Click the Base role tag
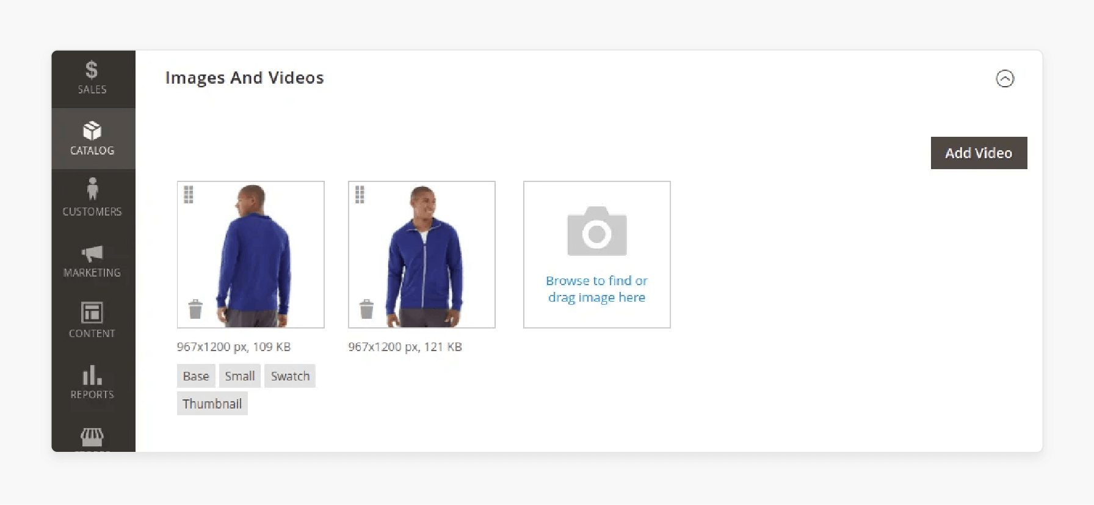Viewport: 1094px width, 505px height. tap(196, 376)
